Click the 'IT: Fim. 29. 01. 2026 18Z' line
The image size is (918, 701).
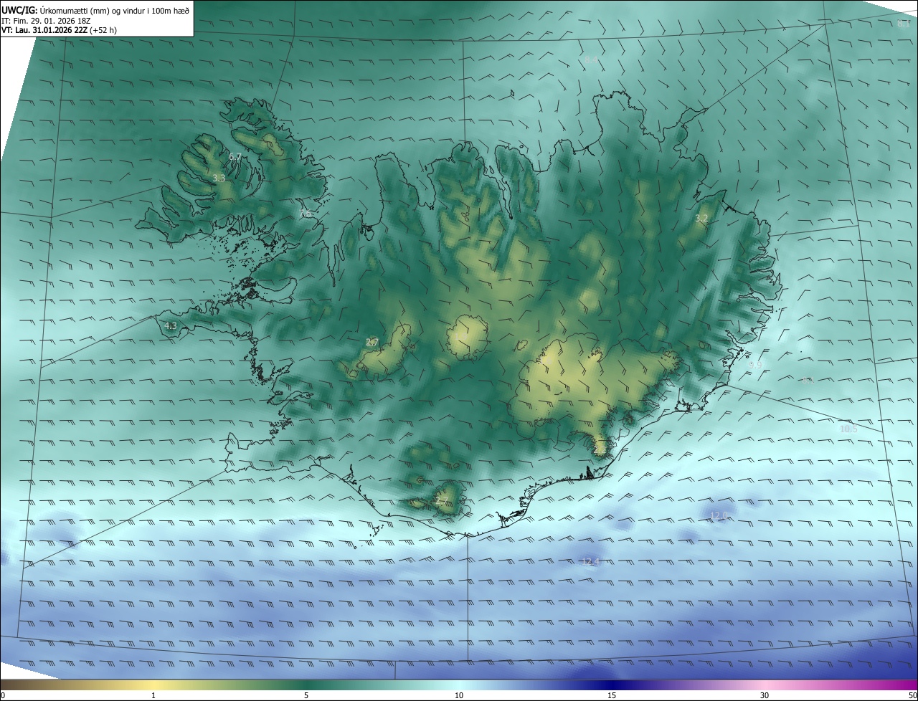pyautogui.click(x=46, y=20)
